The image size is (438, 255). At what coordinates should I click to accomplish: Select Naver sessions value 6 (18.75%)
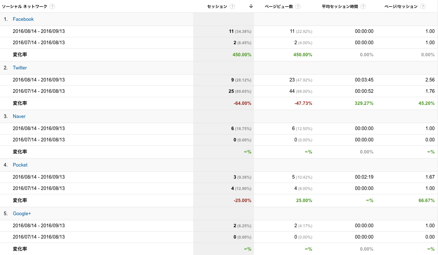click(241, 129)
